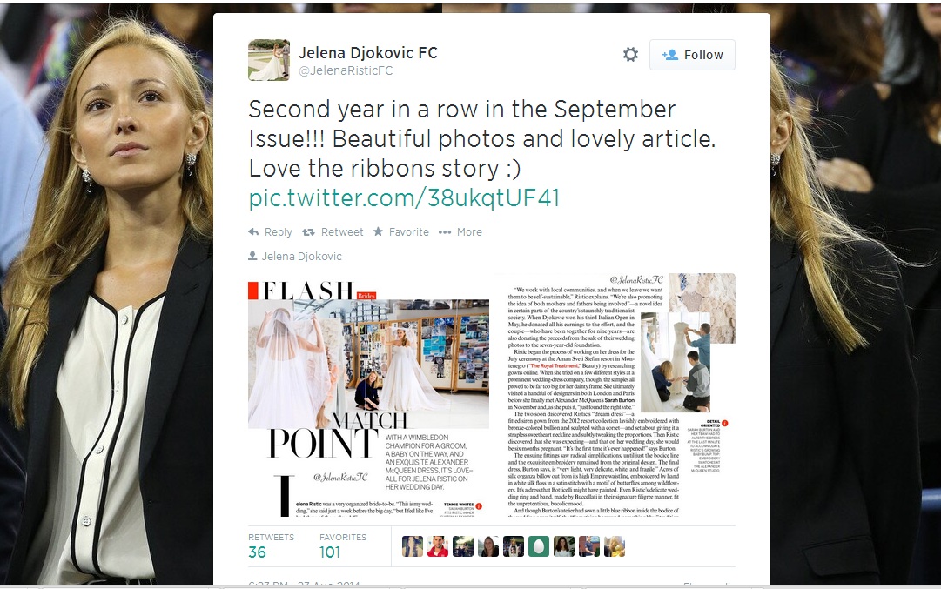Click the Favorite star icon

tap(378, 231)
